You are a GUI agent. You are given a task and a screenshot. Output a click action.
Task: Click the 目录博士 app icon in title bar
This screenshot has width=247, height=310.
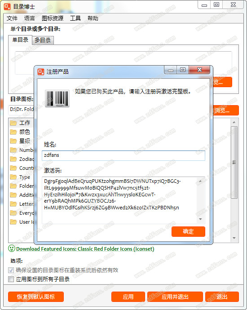point(7,7)
